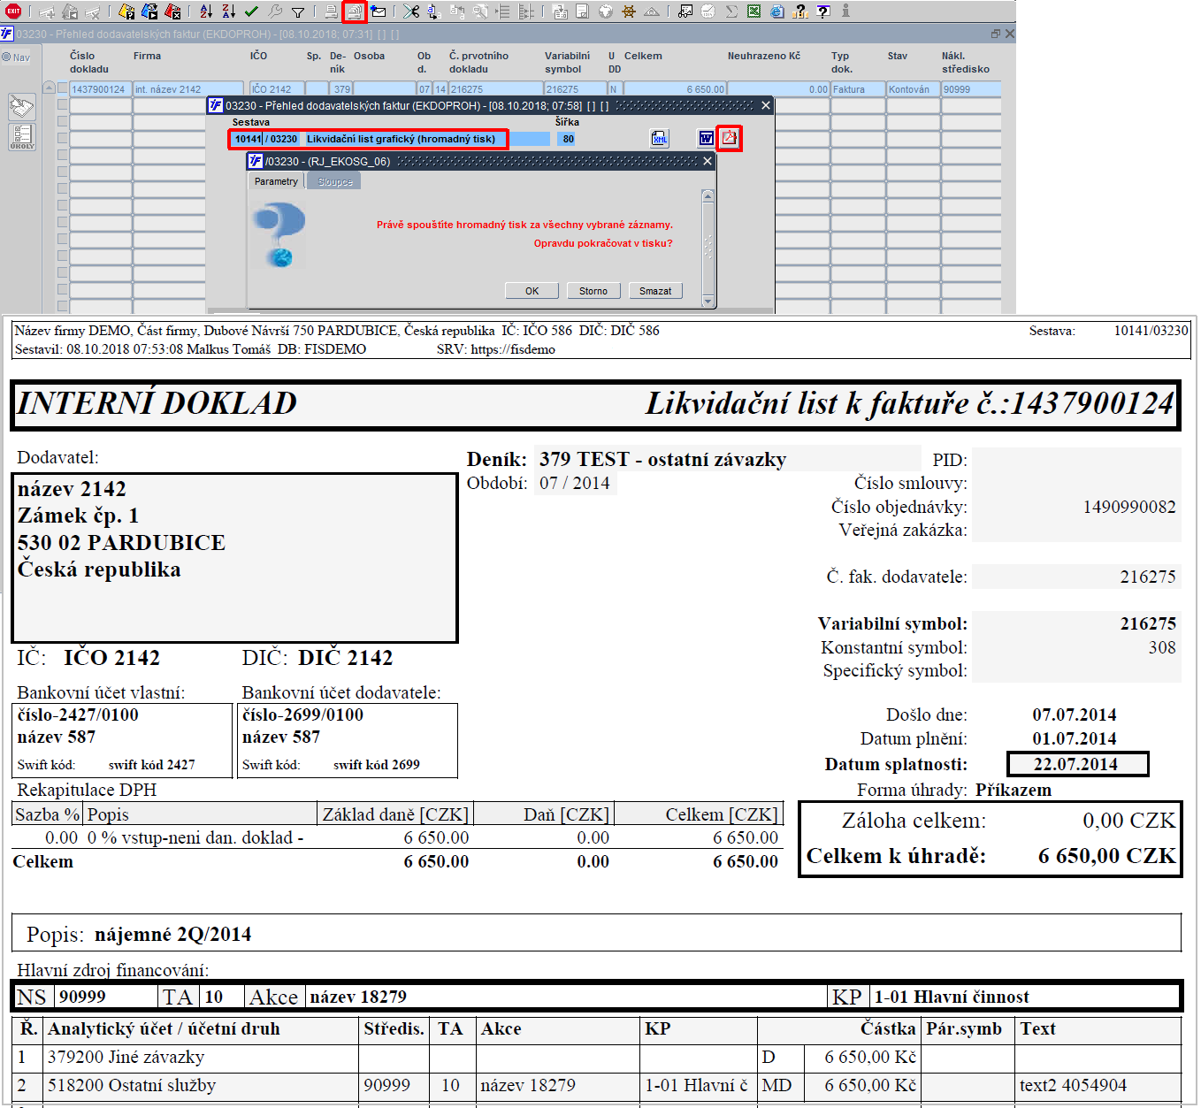Click the hand-writing notes icon in the sidebar
Viewport: 1201px width, 1108px height.
pos(22,107)
